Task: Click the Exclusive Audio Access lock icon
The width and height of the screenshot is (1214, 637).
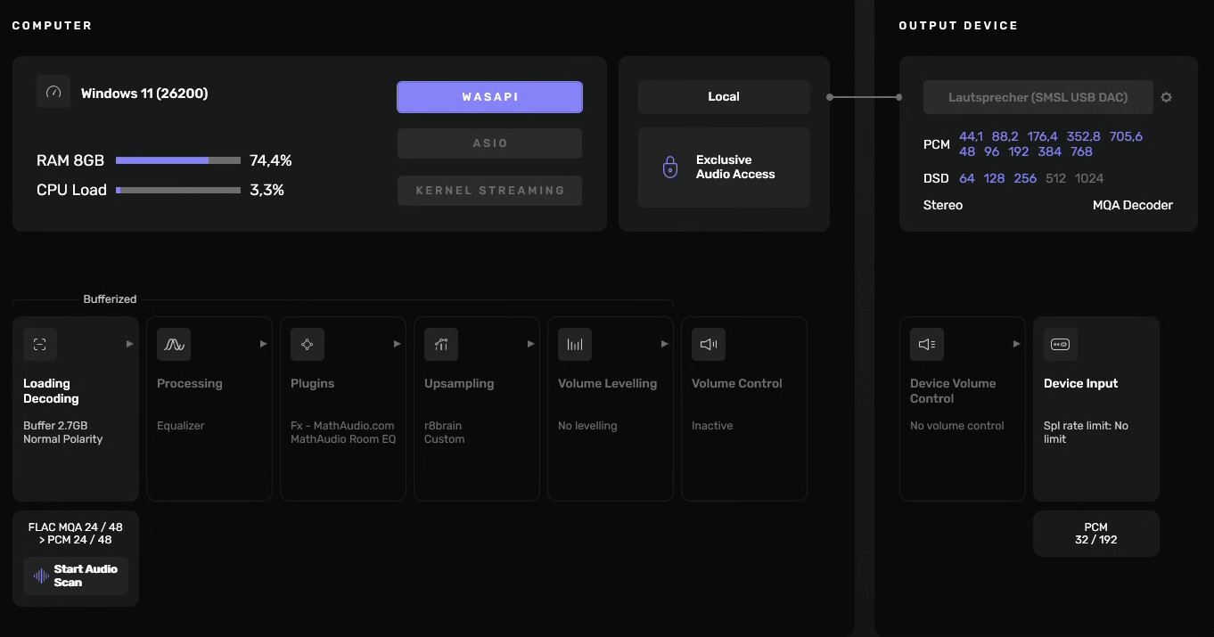Action: pos(670,167)
